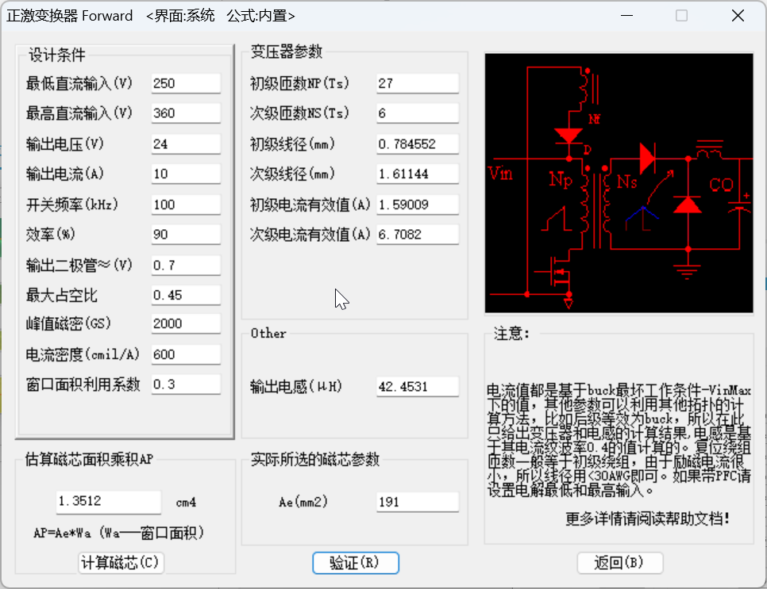Image resolution: width=767 pixels, height=589 pixels.
Task: Focus the 电流密度(cmil/A) field
Action: tap(186, 354)
